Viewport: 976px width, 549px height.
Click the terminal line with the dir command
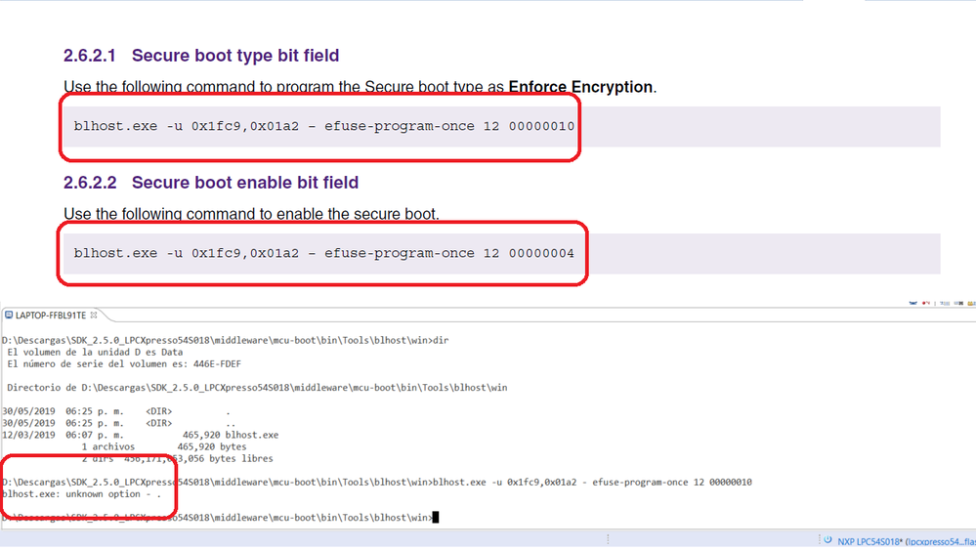click(226, 341)
